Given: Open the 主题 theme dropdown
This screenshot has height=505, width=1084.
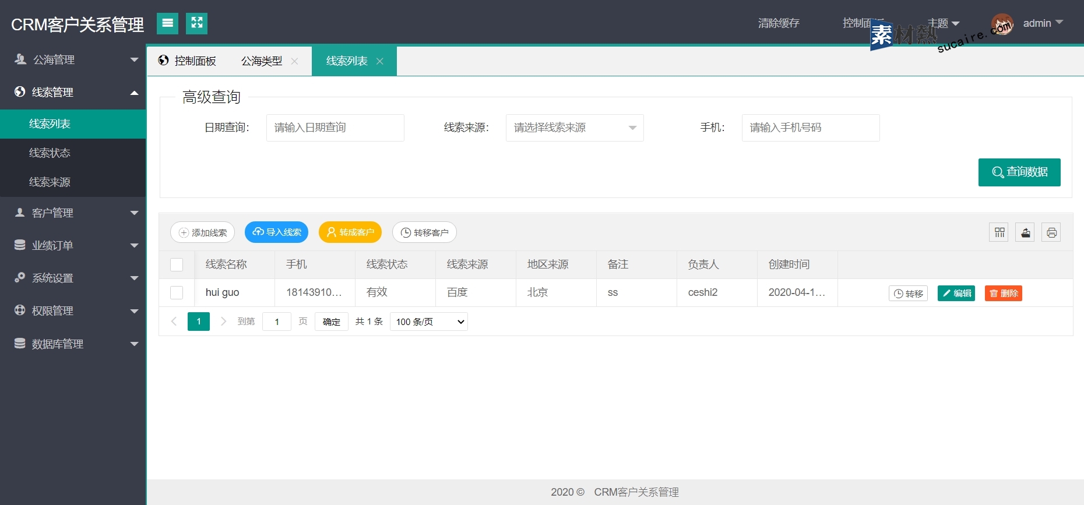Looking at the screenshot, I should tap(944, 23).
